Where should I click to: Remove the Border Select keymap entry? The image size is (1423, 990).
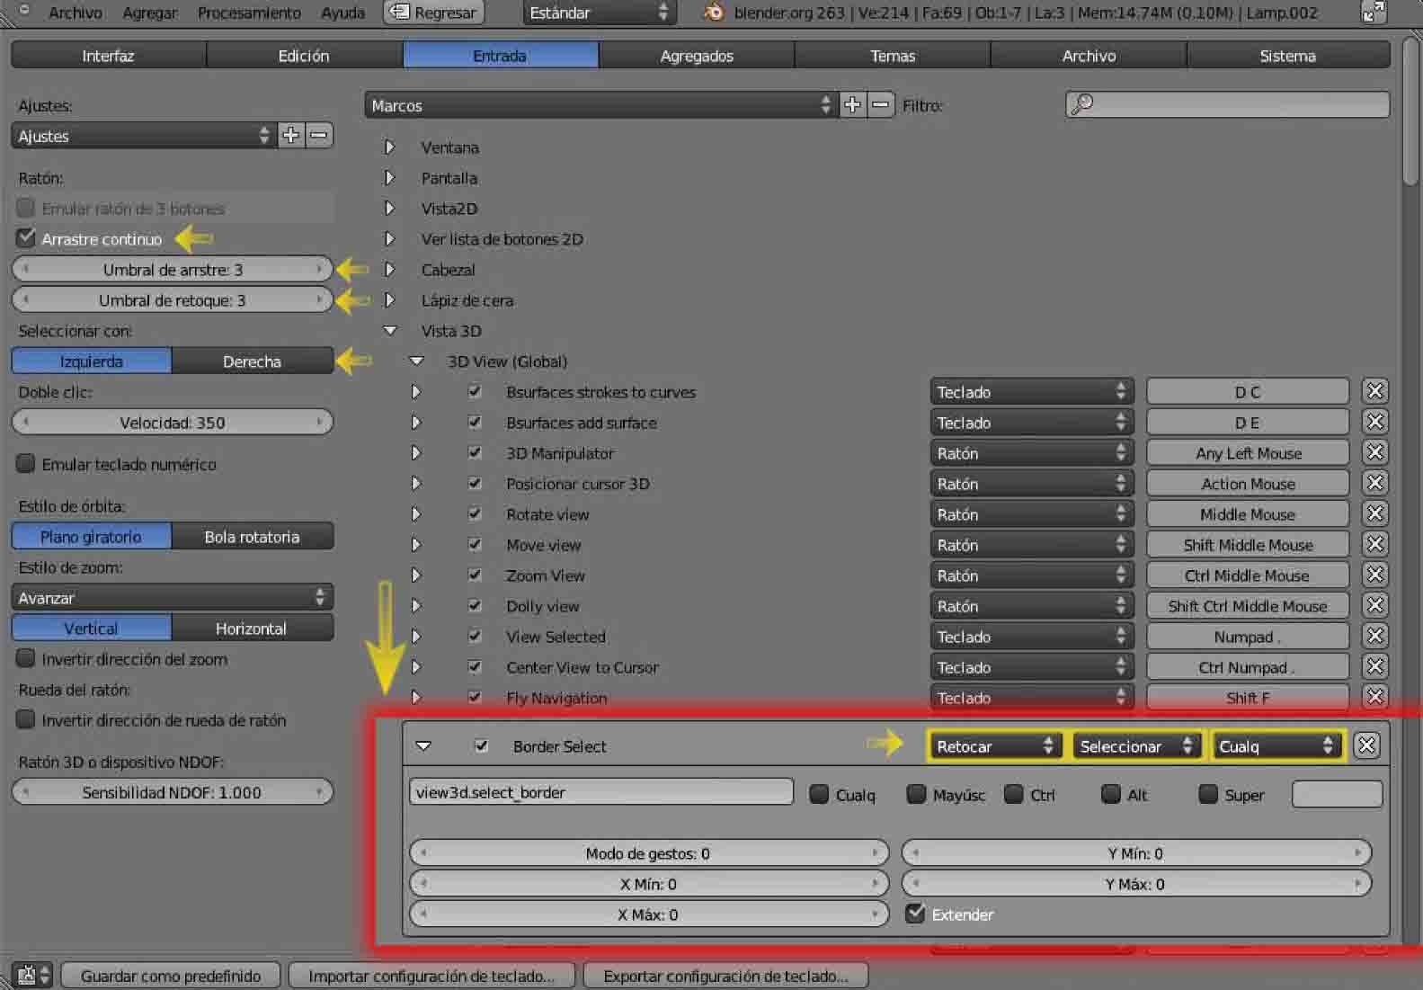[x=1366, y=745]
